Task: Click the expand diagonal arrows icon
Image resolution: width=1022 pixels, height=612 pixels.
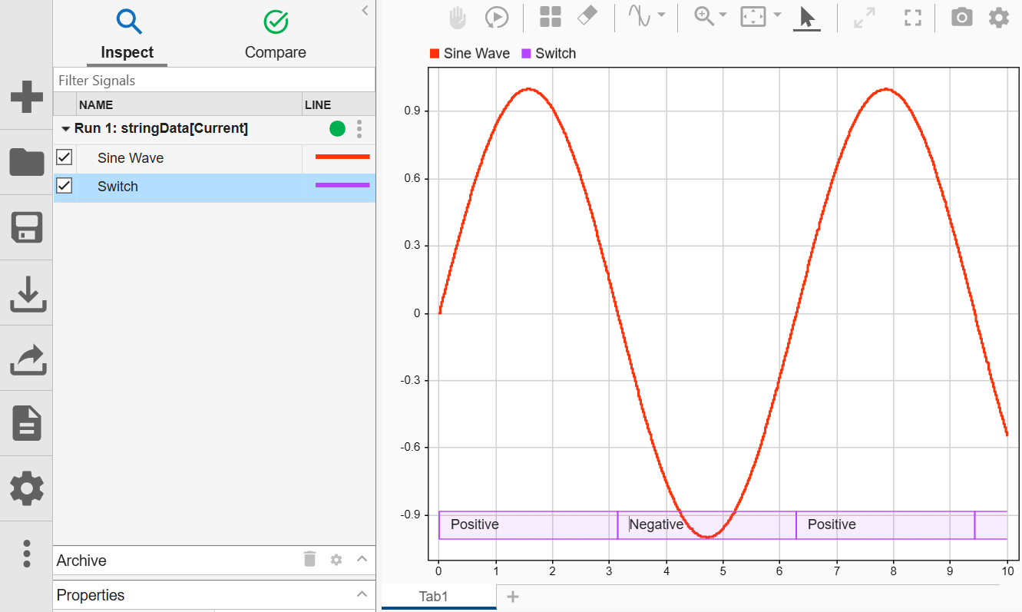Action: click(x=865, y=18)
